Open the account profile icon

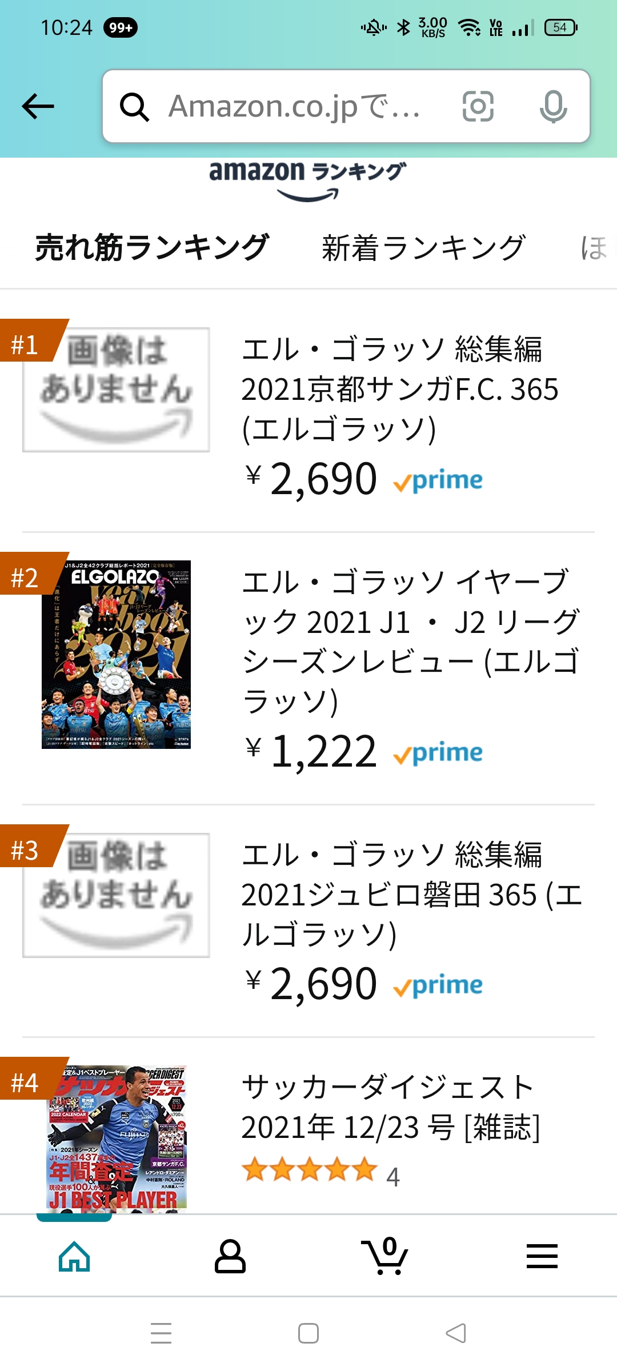point(230,1256)
